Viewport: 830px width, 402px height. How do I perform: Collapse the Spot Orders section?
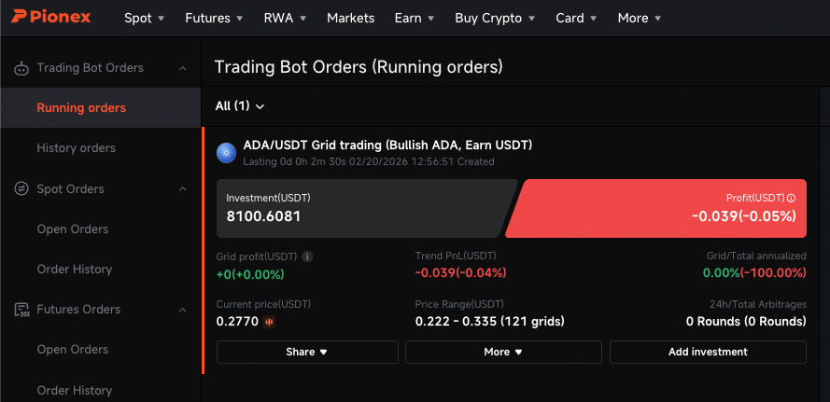point(183,189)
